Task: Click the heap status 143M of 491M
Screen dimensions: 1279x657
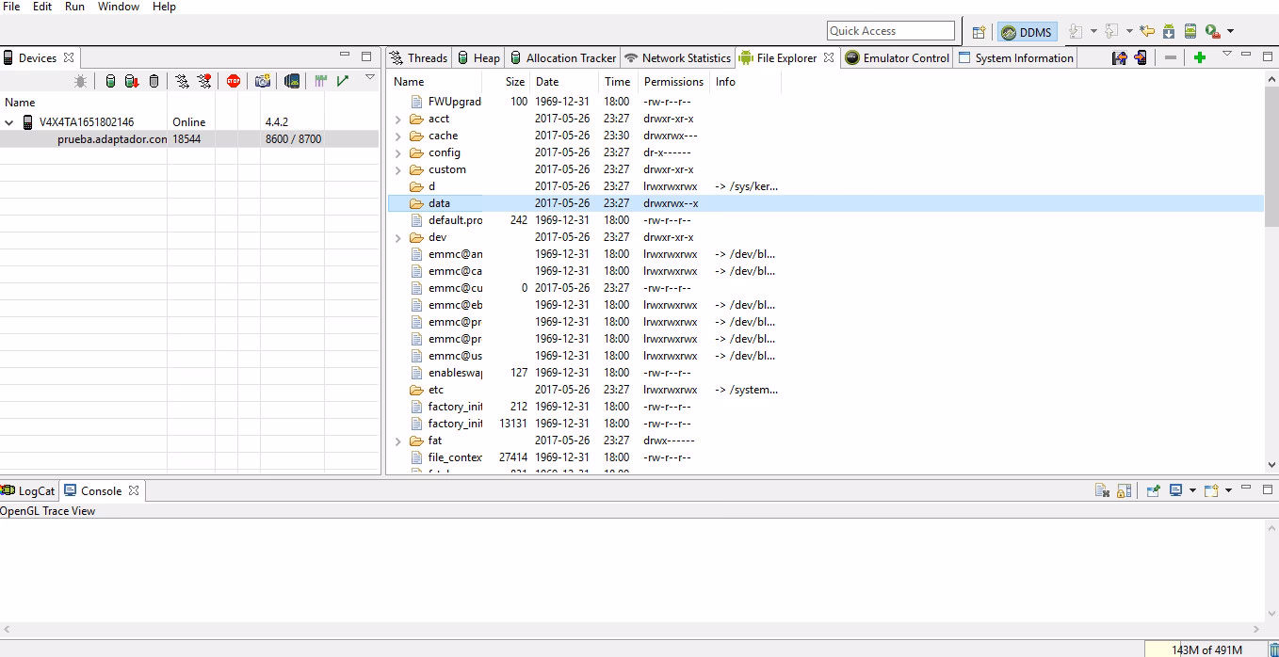Action: click(x=1206, y=649)
